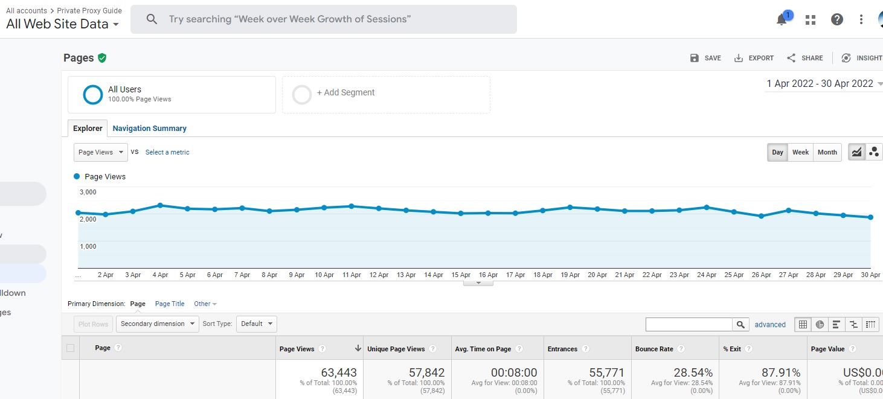Open the Google apps grid icon
This screenshot has height=399, width=883.
tap(811, 20)
